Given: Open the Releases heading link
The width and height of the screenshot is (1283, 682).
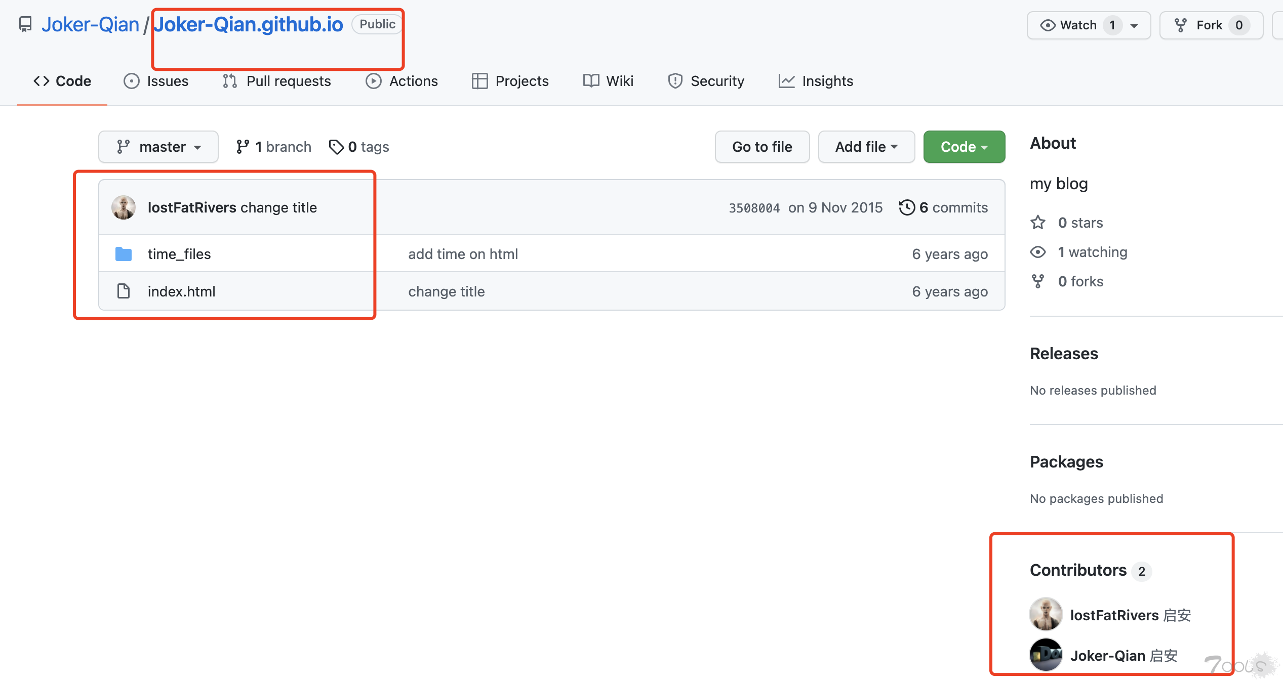Looking at the screenshot, I should (x=1064, y=353).
